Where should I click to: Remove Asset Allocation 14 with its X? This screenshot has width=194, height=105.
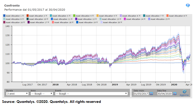(145, 19)
